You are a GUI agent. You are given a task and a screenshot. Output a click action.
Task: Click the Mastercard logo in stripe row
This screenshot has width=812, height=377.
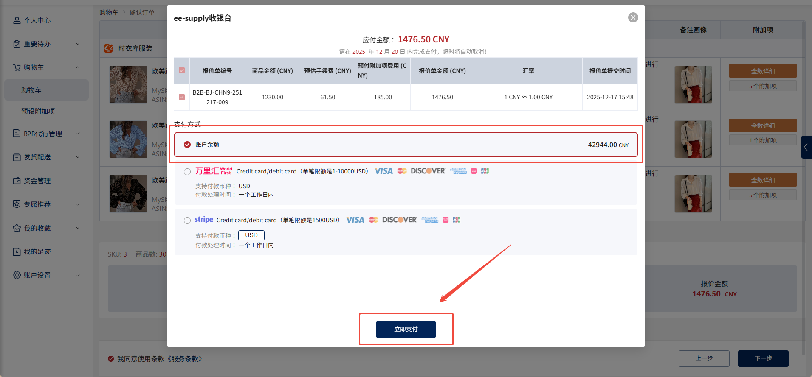pyautogui.click(x=373, y=220)
